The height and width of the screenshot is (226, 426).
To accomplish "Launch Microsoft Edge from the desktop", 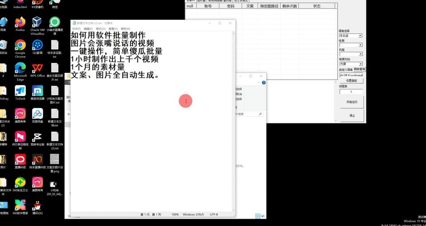I will pos(20,68).
